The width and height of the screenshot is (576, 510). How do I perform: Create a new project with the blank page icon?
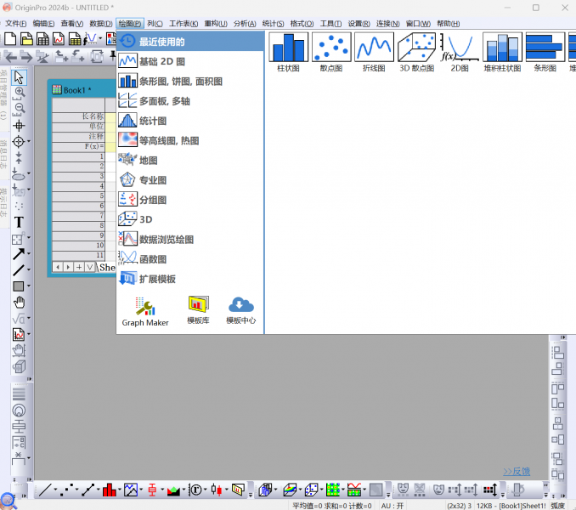(10, 38)
